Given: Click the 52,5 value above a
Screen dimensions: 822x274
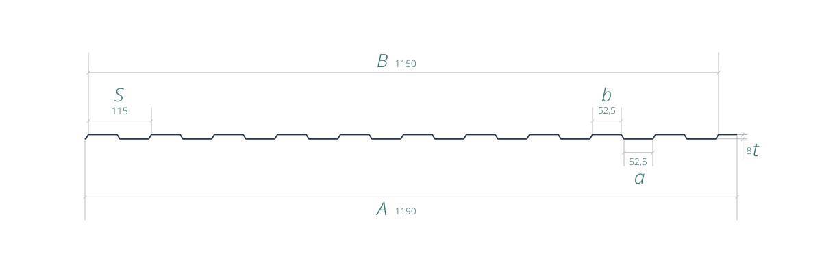Looking at the screenshot, I should (638, 162).
